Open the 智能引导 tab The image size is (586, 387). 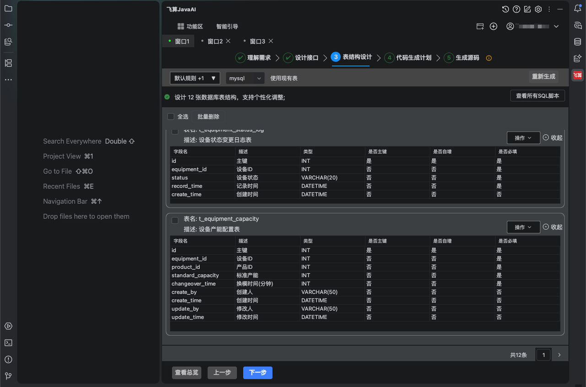(x=227, y=27)
